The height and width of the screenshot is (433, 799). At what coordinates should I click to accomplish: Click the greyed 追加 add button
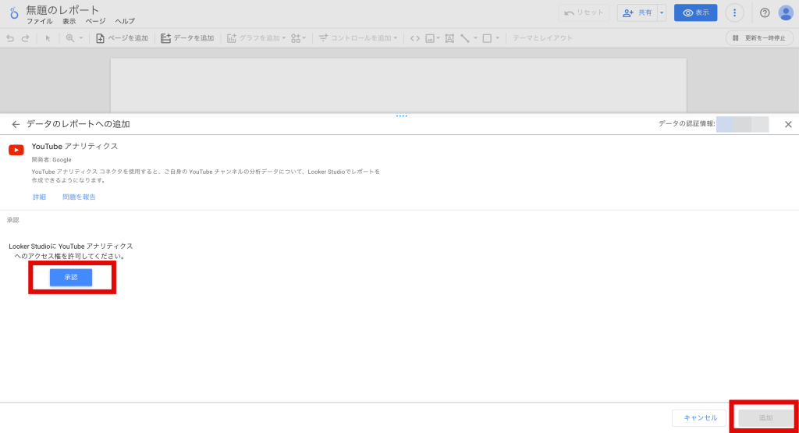(x=765, y=417)
